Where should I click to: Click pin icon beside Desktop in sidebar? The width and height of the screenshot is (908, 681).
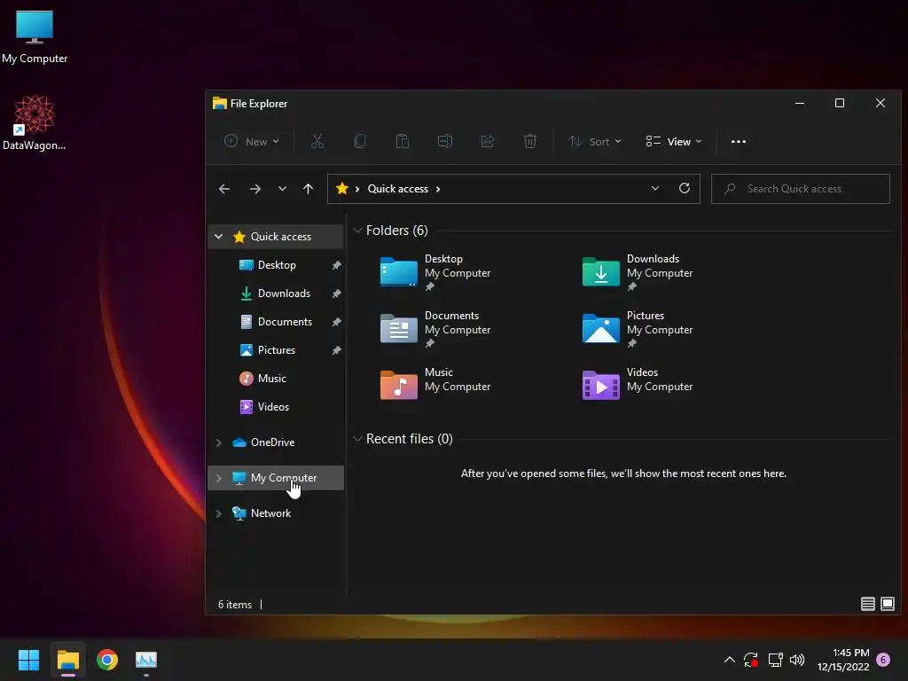(x=336, y=265)
